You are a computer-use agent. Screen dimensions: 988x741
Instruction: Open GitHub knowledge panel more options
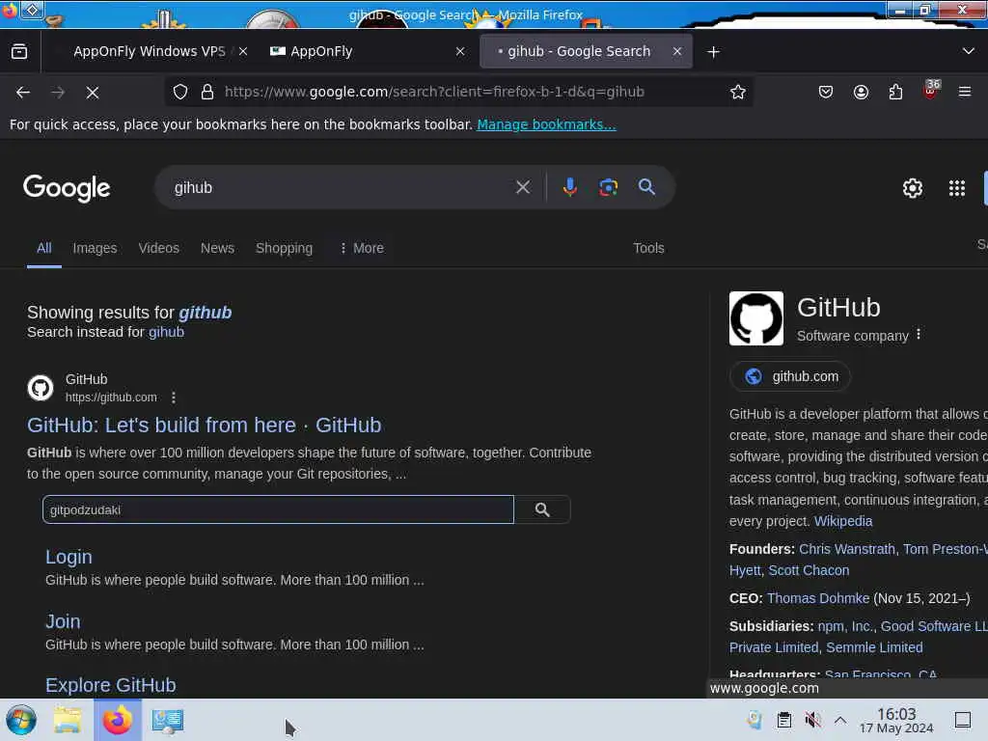click(x=919, y=334)
